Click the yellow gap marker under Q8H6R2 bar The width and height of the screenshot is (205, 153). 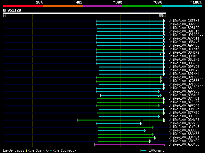coord(160,54)
